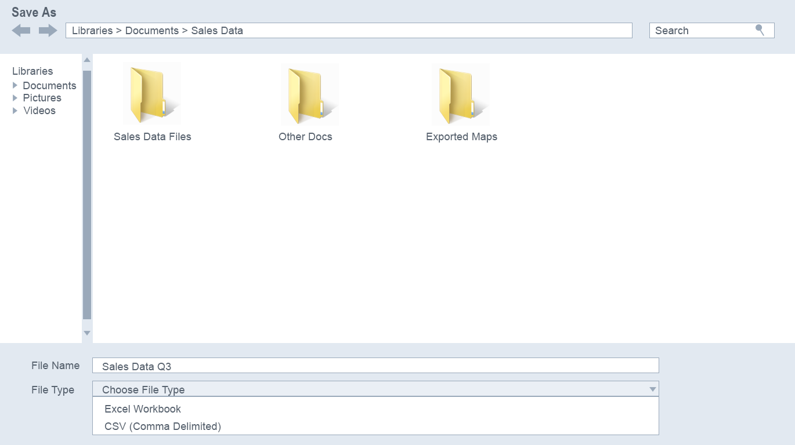Screen dimensions: 795x445
Task: Select Excel Workbook file type
Action: click(x=375, y=408)
